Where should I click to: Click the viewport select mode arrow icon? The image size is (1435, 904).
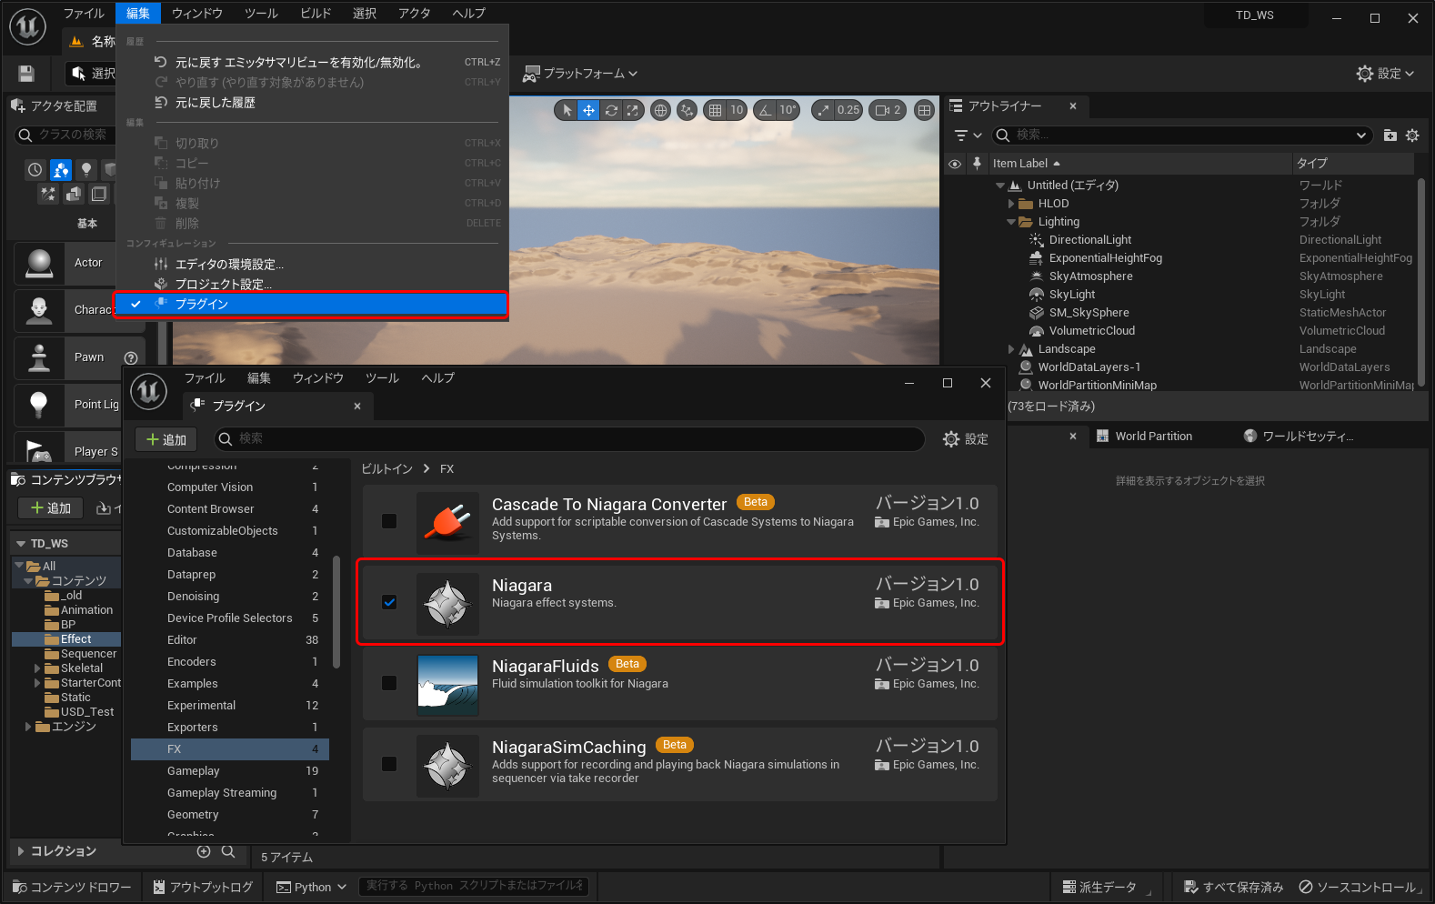567,110
